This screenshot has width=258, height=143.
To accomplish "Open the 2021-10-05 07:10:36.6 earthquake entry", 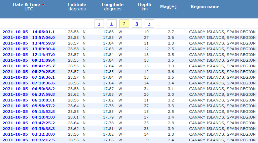I will tap(29, 83).
